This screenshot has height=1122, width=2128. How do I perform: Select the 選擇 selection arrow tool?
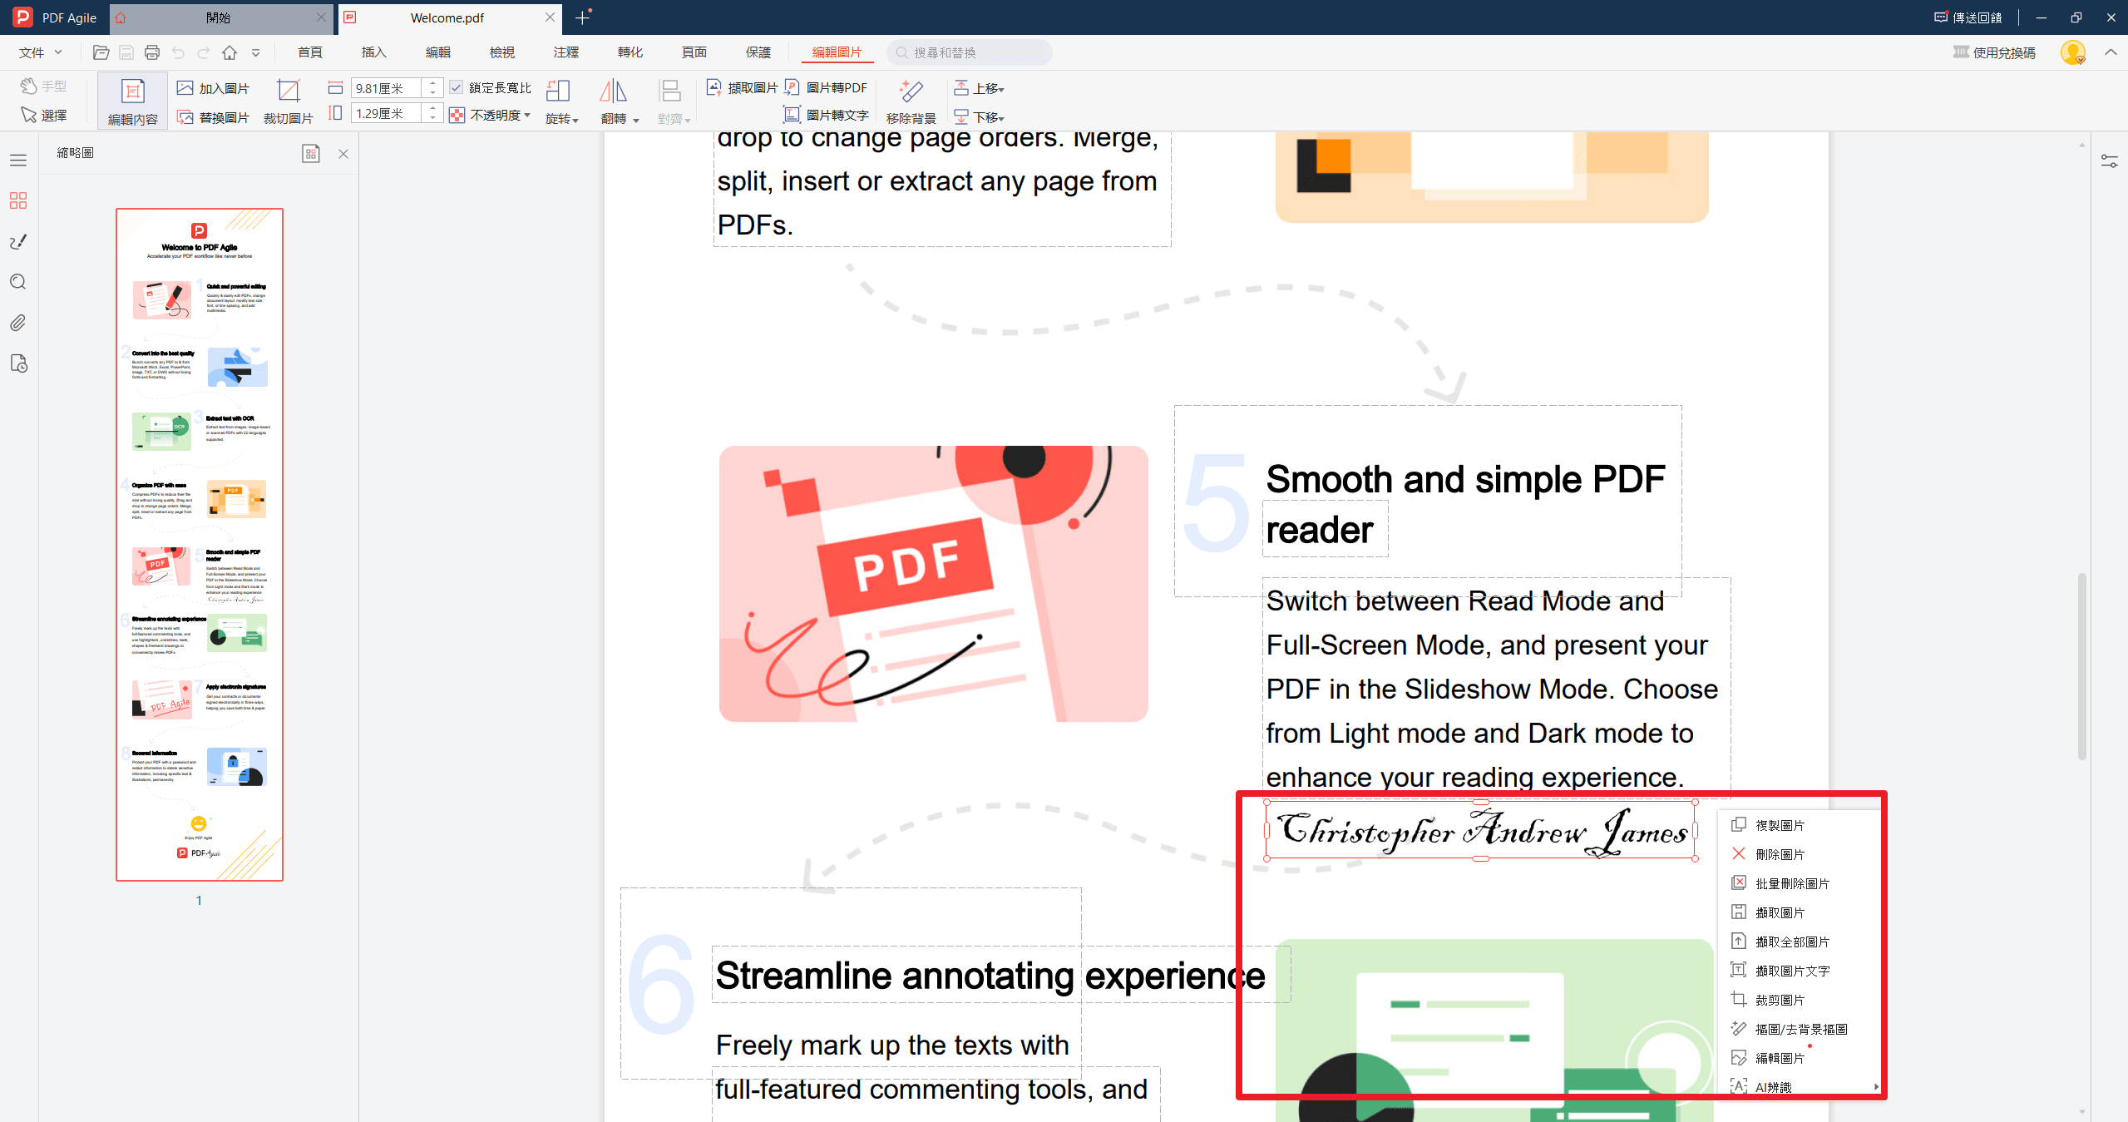tap(43, 115)
